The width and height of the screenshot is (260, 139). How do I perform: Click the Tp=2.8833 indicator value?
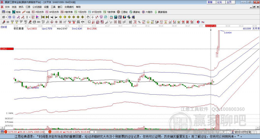click(32, 29)
